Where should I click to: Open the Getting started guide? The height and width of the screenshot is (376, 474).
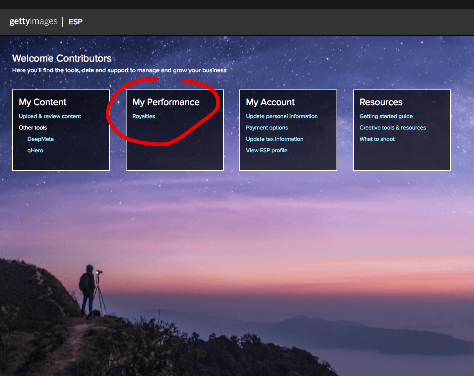pos(386,116)
